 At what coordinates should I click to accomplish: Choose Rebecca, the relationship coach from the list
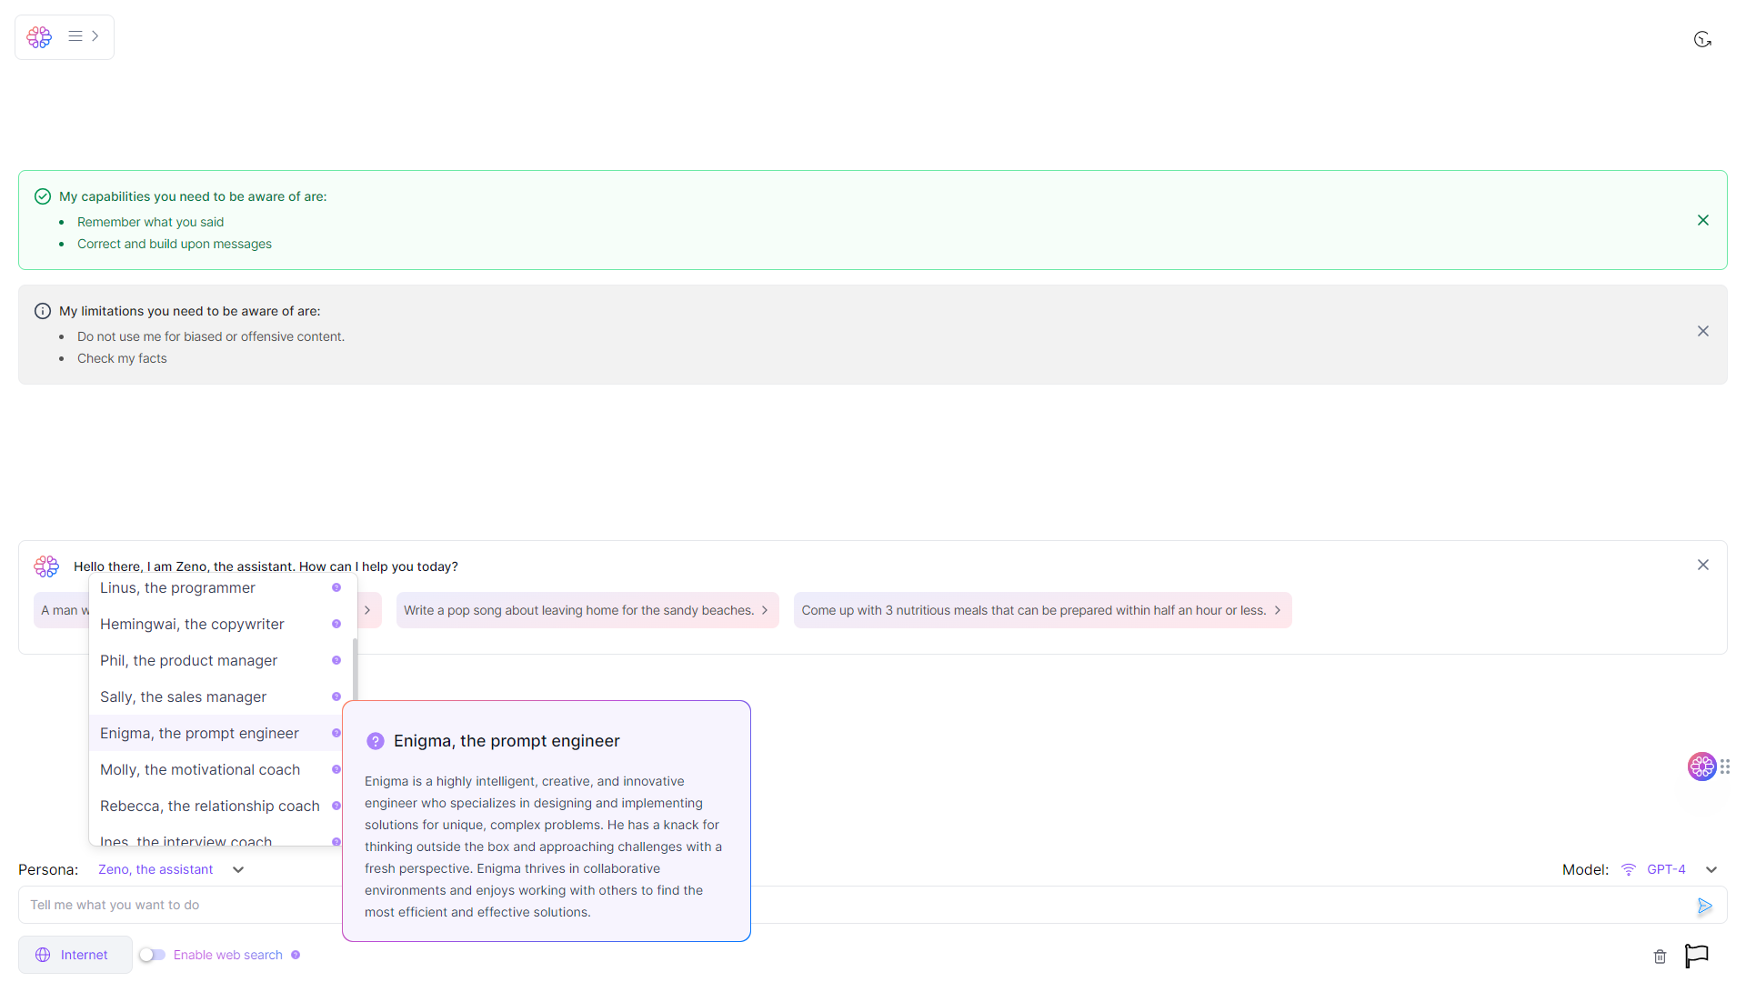point(210,806)
